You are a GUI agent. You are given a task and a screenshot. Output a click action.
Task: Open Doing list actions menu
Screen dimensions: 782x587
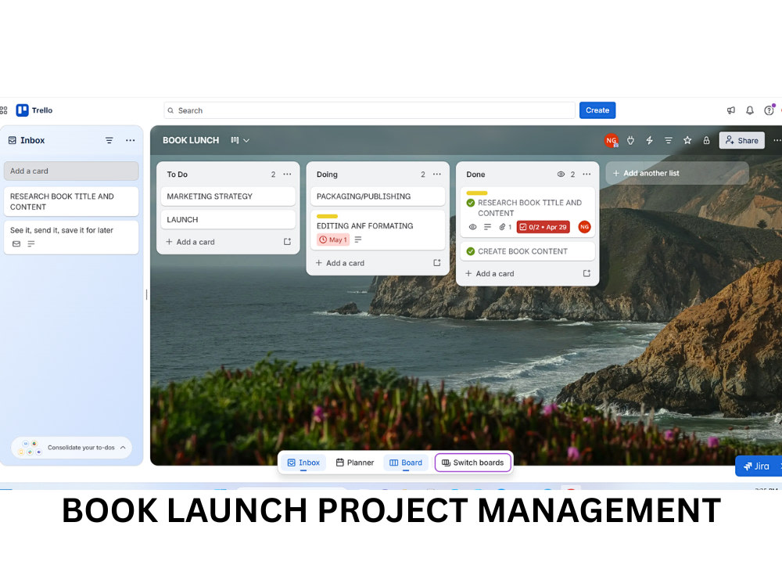[437, 175]
